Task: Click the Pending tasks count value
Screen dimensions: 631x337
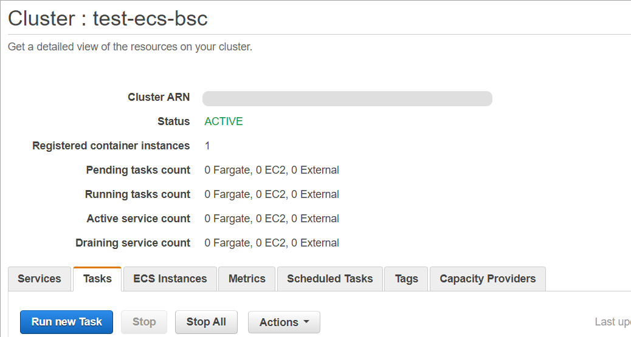Action: [x=272, y=170]
